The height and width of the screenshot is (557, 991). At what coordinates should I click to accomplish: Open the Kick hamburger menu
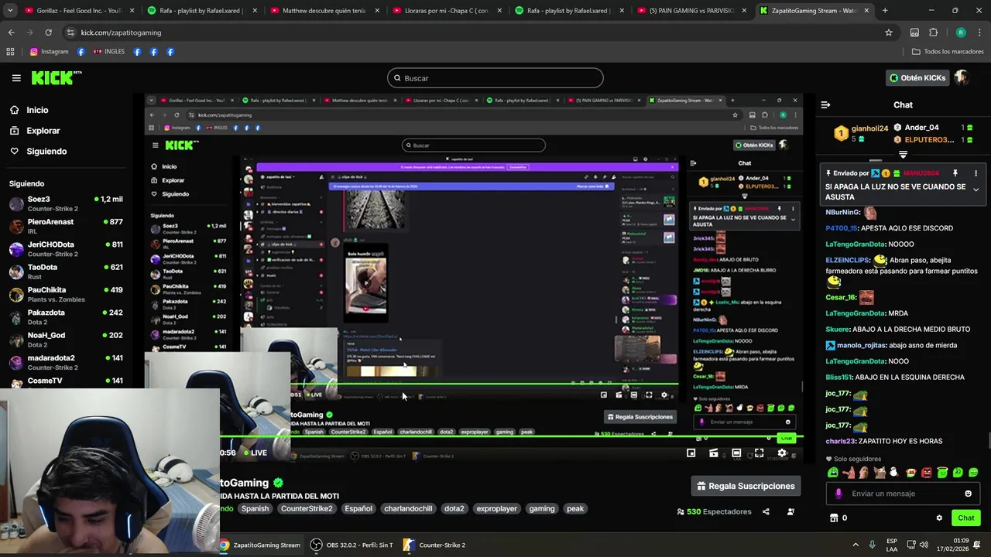click(x=16, y=78)
